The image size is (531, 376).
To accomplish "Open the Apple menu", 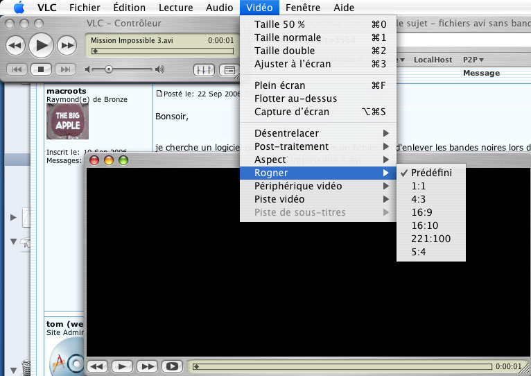I will point(19,7).
